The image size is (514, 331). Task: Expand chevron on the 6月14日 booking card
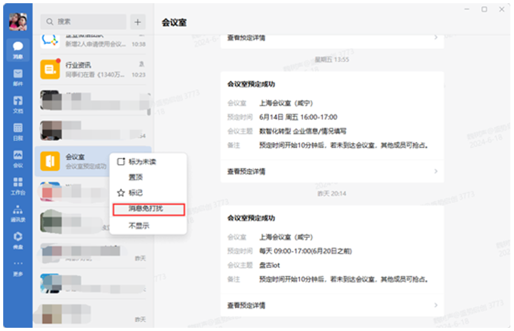[436, 171]
